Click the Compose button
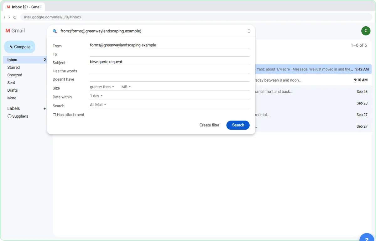The height and width of the screenshot is (241, 376). click(20, 47)
